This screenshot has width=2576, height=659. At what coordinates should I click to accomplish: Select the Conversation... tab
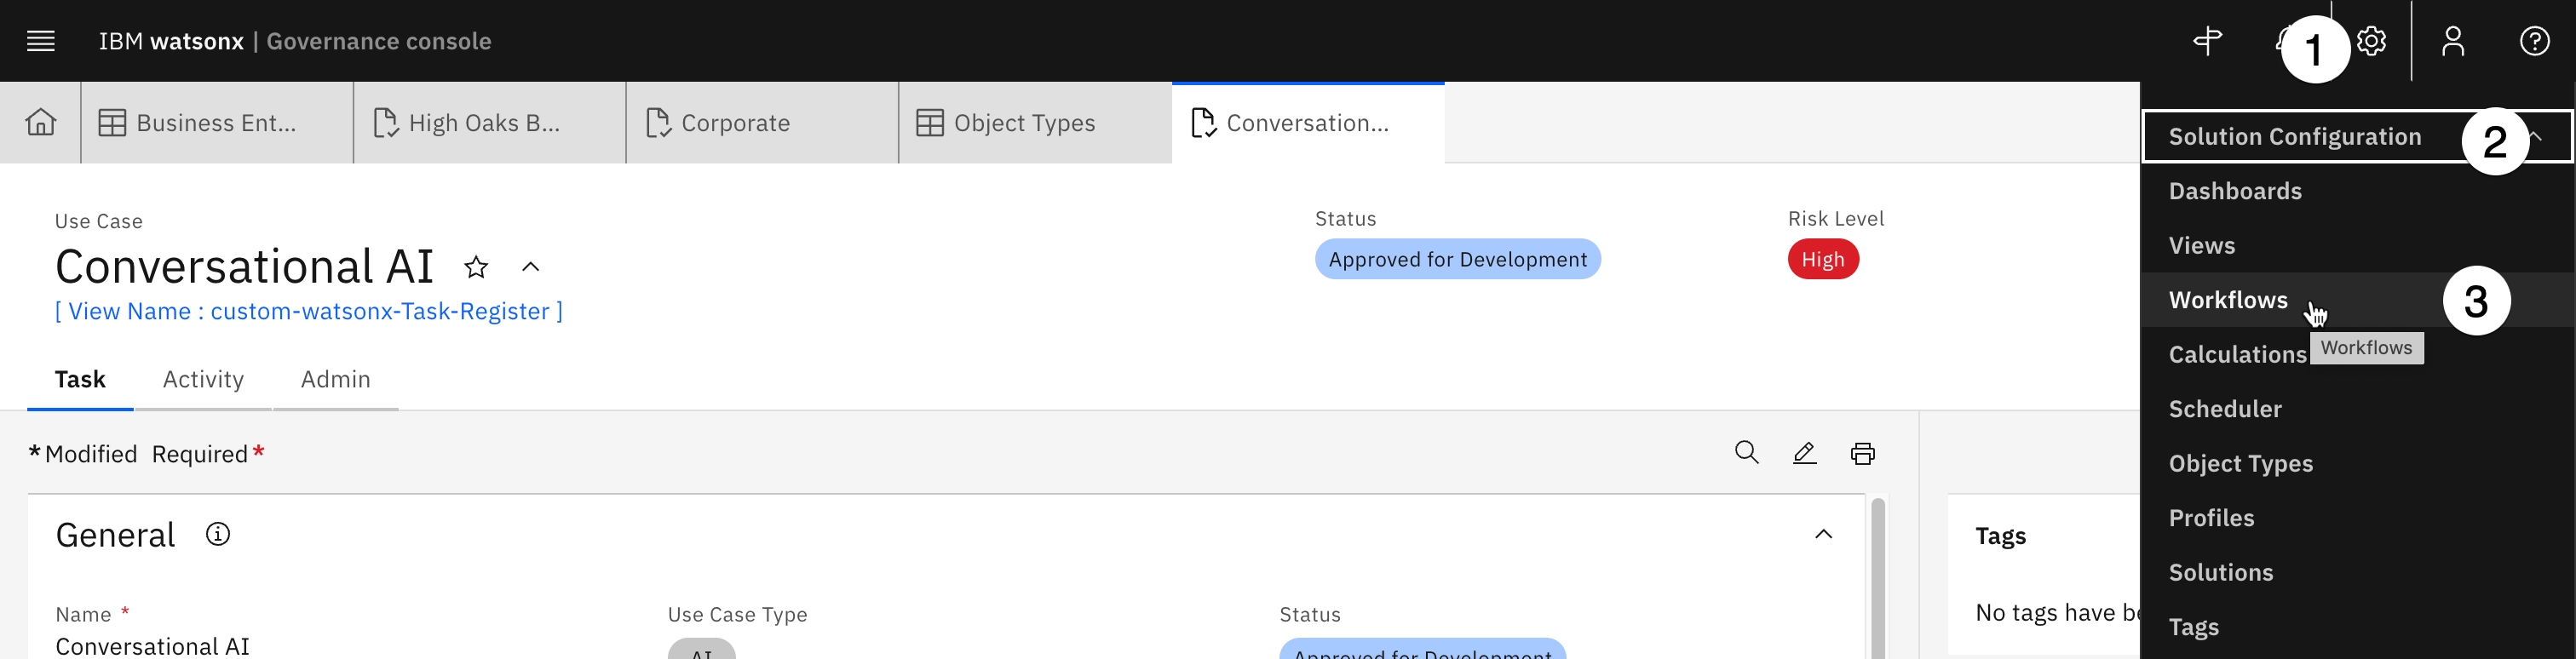pyautogui.click(x=1308, y=123)
